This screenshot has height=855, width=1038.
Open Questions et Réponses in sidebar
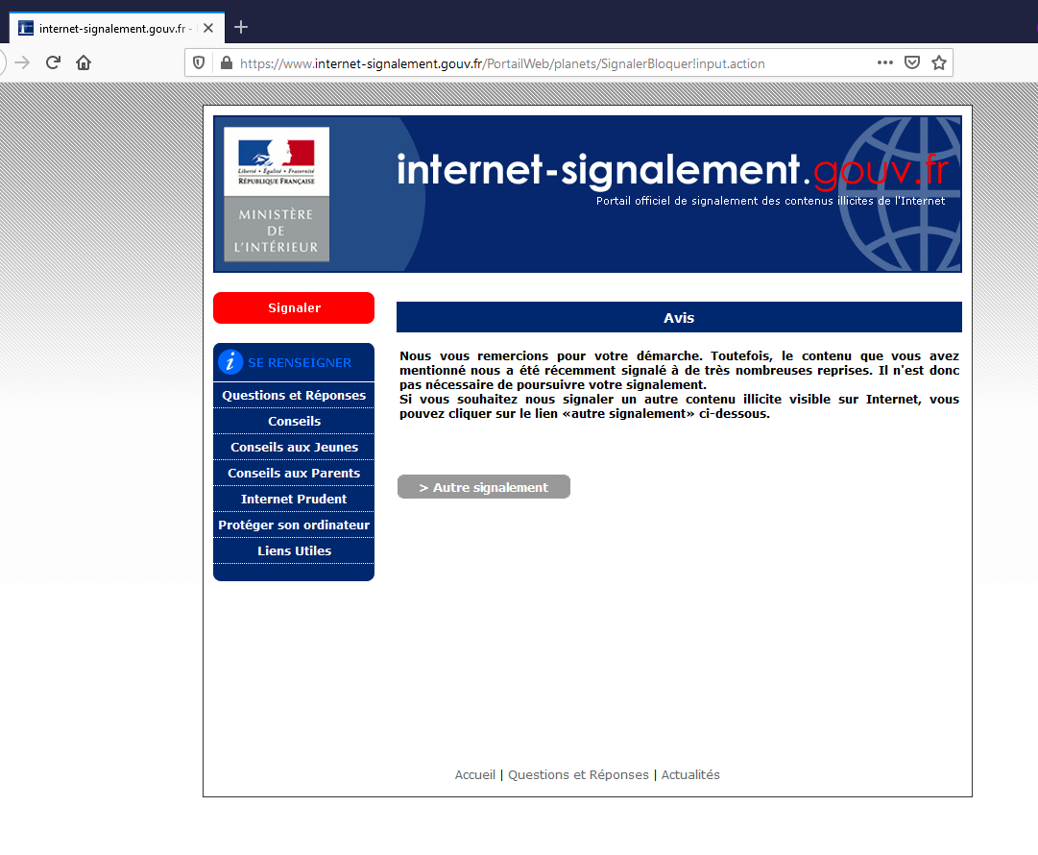coord(294,396)
